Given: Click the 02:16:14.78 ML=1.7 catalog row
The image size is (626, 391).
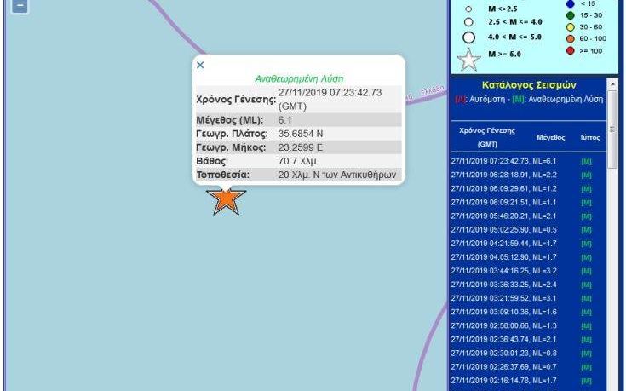Looking at the screenshot, I should (x=503, y=380).
